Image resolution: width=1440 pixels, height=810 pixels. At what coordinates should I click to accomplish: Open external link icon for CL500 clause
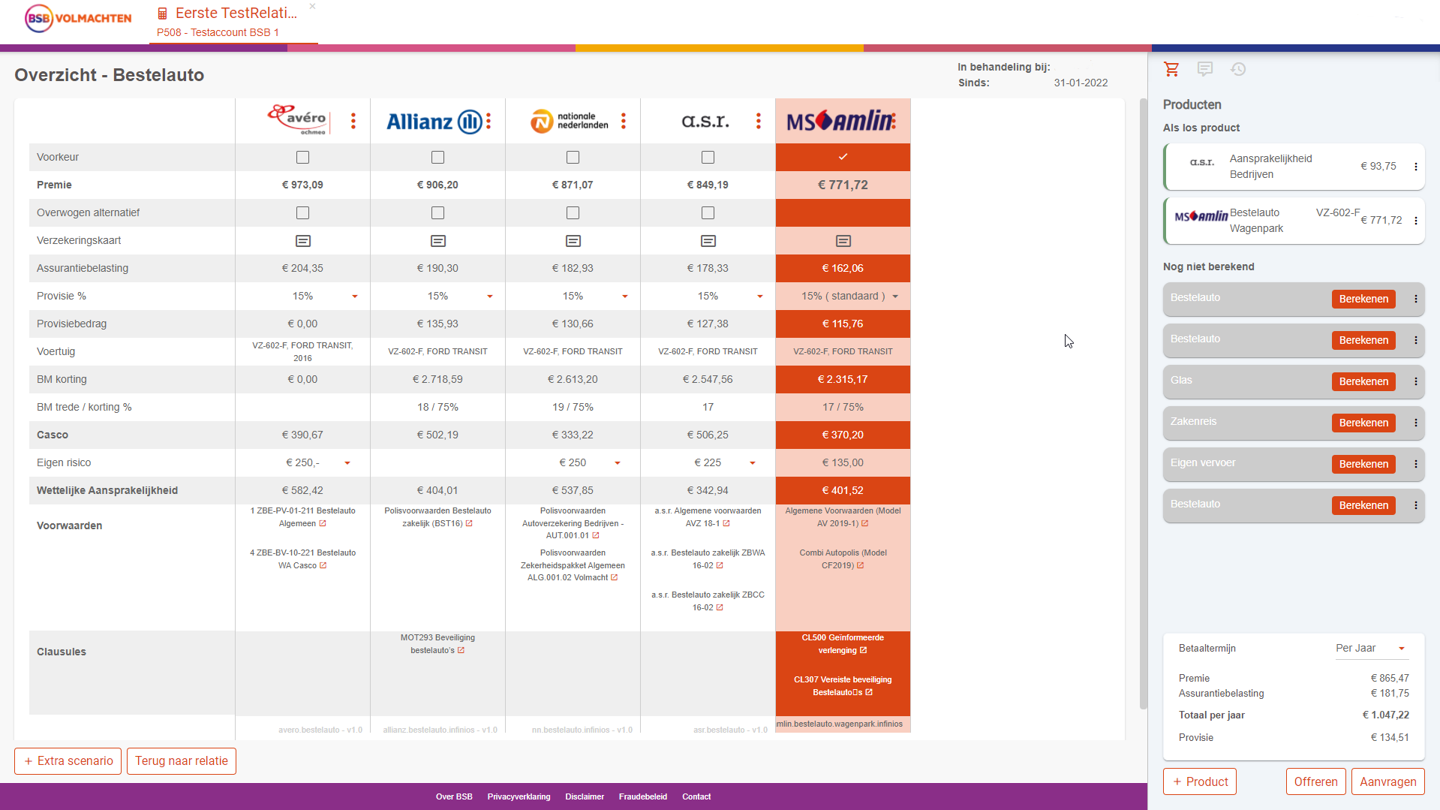coord(864,651)
